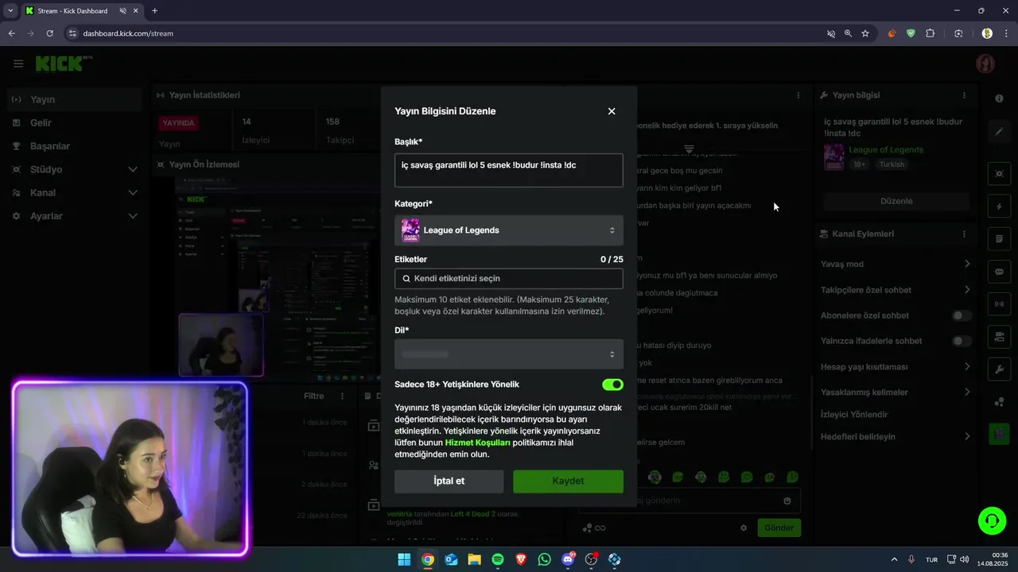This screenshot has width=1018, height=572.
Task: Click the Gönder send button
Action: click(779, 528)
